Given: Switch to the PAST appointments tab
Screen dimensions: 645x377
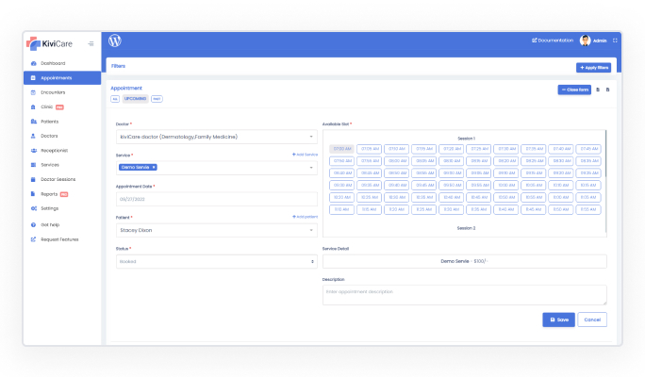Looking at the screenshot, I should click(x=157, y=99).
